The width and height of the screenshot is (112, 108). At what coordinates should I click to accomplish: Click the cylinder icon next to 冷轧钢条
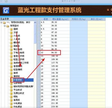(11, 104)
